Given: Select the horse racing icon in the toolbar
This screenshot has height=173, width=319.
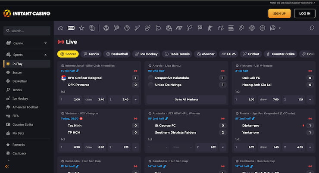Looking at the screenshot, I should pyautogui.click(x=221, y=28).
